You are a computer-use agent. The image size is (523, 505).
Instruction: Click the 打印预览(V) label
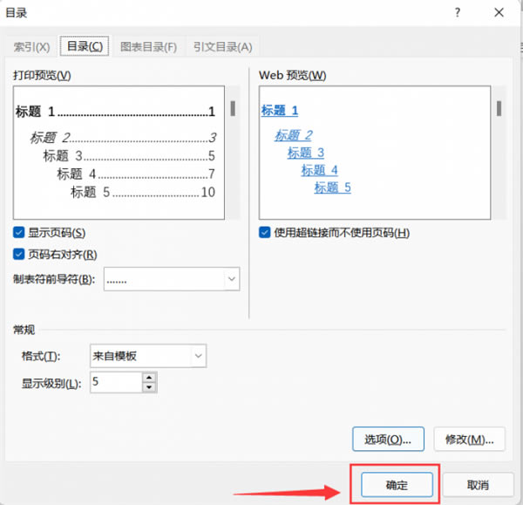[x=42, y=75]
